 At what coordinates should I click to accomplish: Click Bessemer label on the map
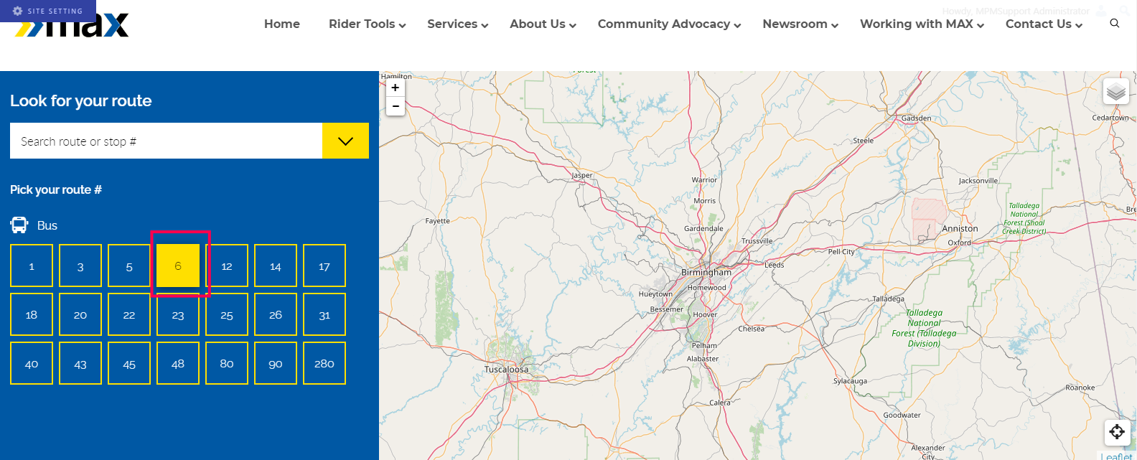[667, 309]
